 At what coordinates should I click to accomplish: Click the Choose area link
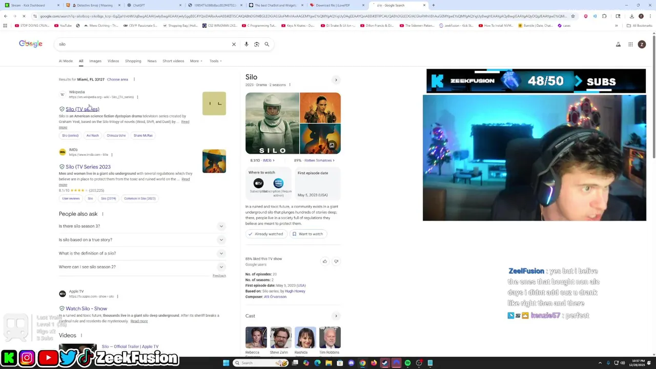pos(117,79)
